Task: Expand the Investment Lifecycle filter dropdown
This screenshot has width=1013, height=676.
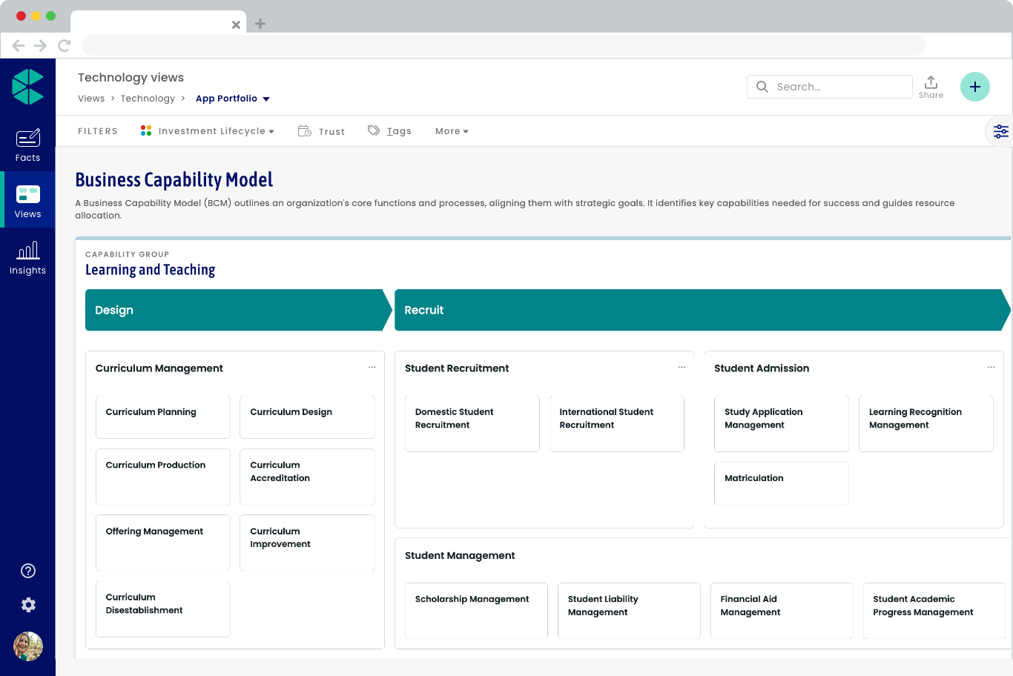Action: point(208,131)
